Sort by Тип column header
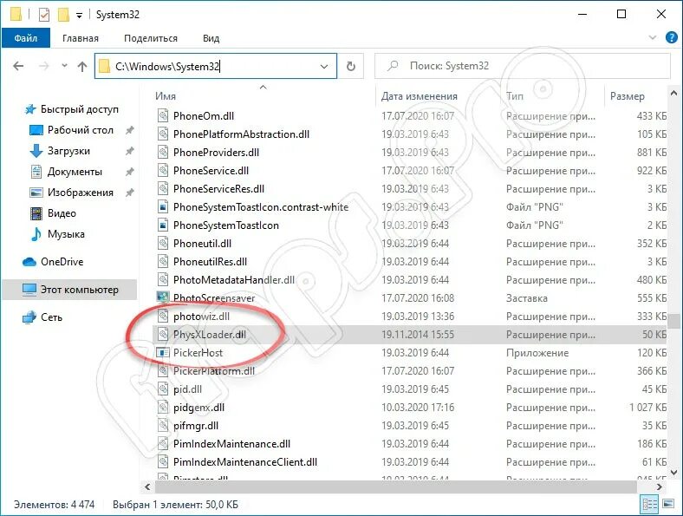 click(515, 96)
